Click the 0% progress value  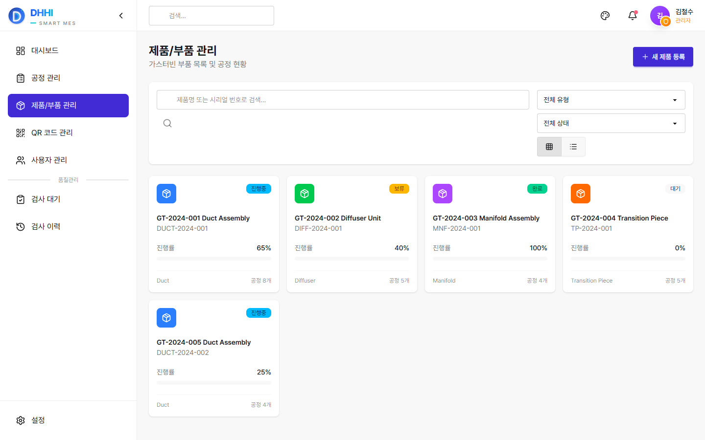coord(680,248)
